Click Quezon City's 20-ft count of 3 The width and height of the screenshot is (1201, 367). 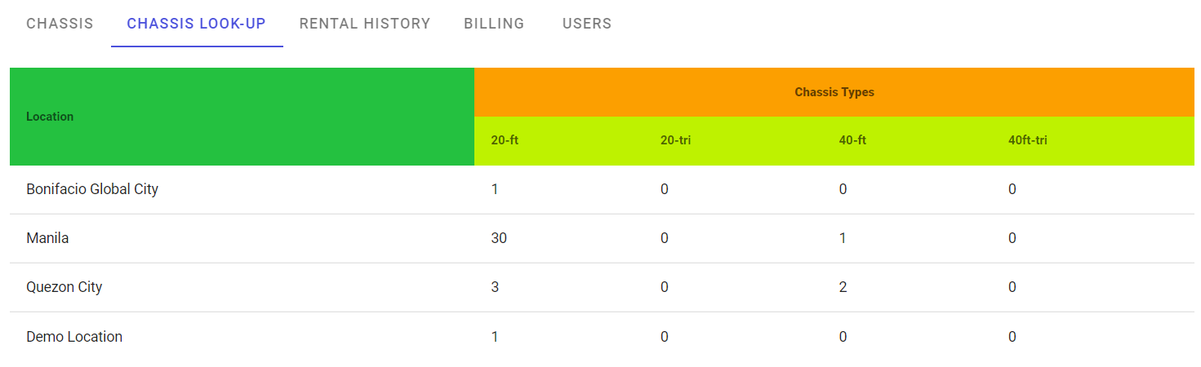pyautogui.click(x=495, y=287)
